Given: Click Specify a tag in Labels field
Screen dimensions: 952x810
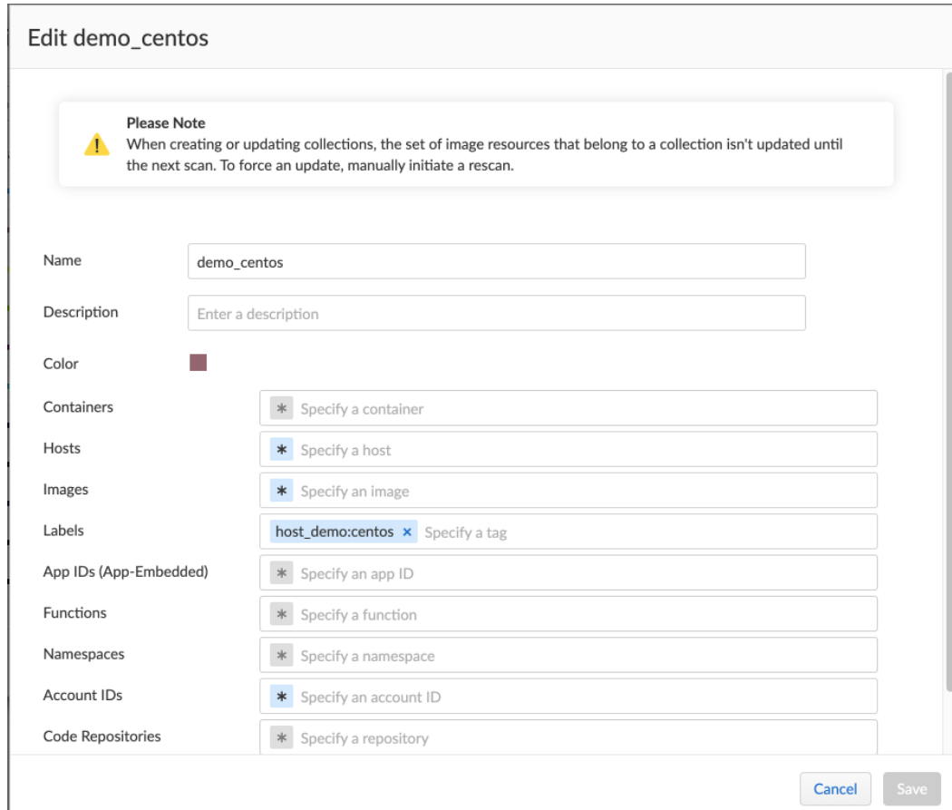Looking at the screenshot, I should pyautogui.click(x=471, y=532).
